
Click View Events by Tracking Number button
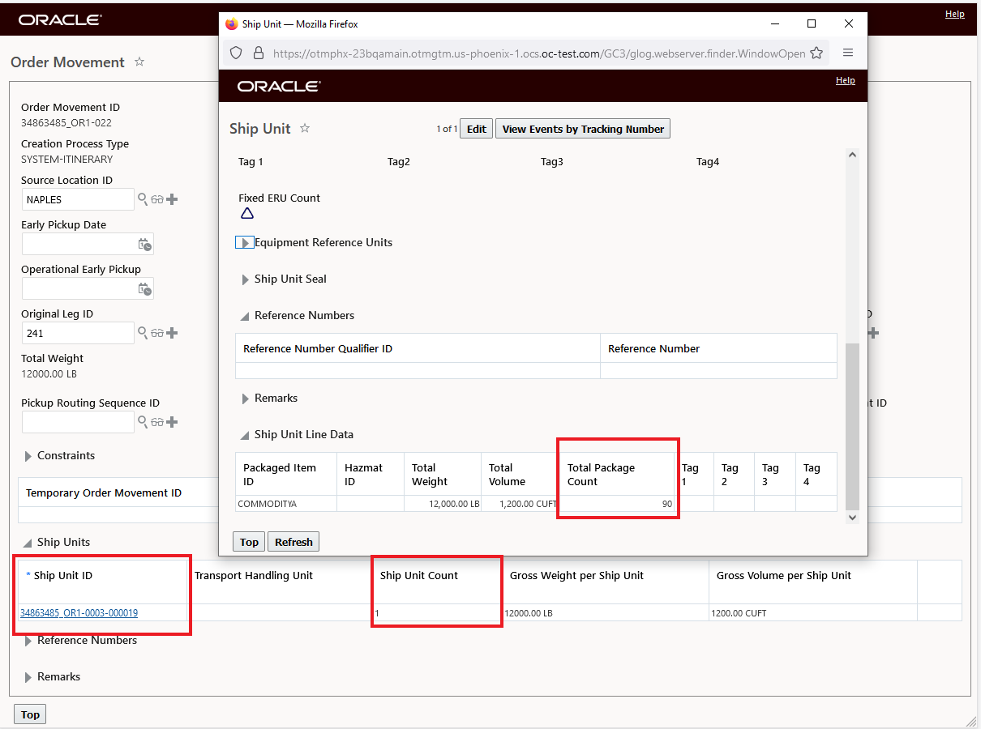click(x=583, y=129)
